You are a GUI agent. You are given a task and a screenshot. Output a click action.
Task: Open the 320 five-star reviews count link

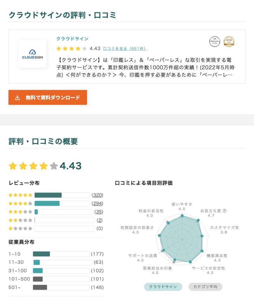pos(97,195)
